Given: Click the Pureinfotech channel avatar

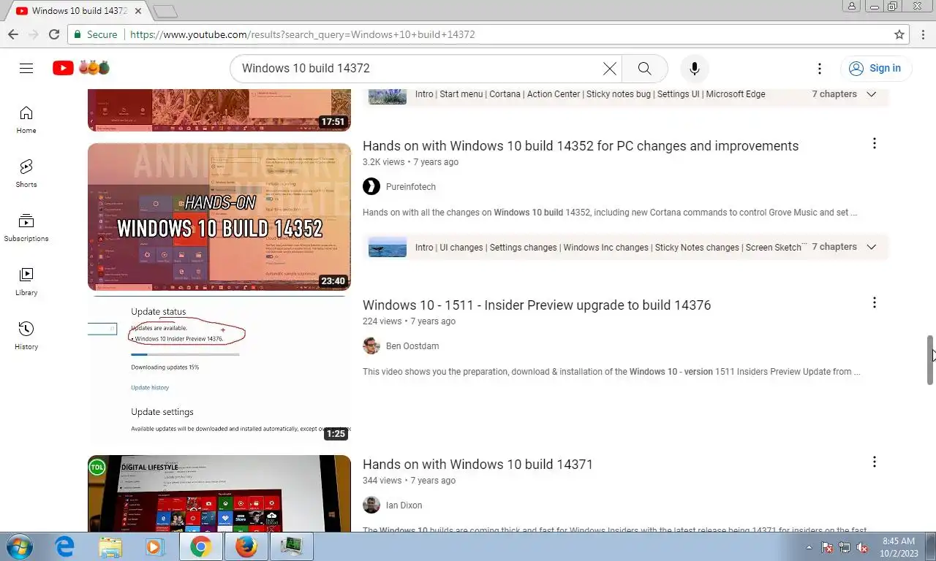Looking at the screenshot, I should coord(371,186).
